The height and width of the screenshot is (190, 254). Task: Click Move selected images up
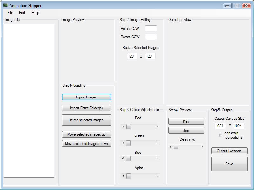[x=86, y=134]
